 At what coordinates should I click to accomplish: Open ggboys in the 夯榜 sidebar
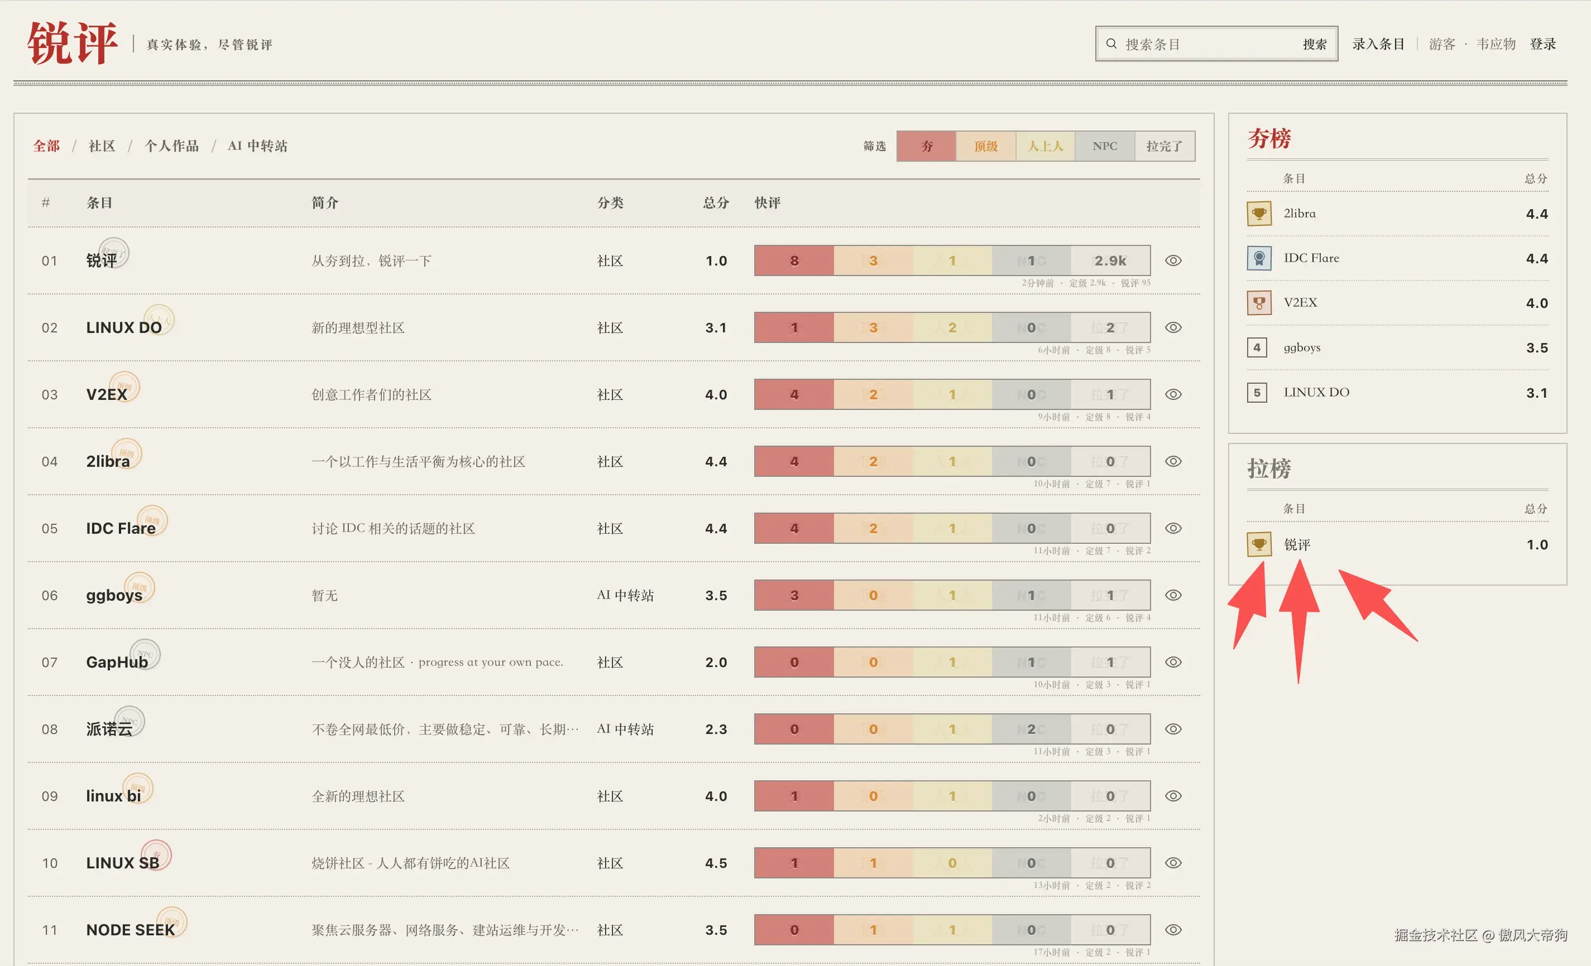tap(1302, 348)
